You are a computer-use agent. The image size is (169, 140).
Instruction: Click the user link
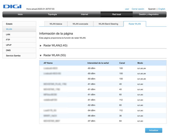127,9
